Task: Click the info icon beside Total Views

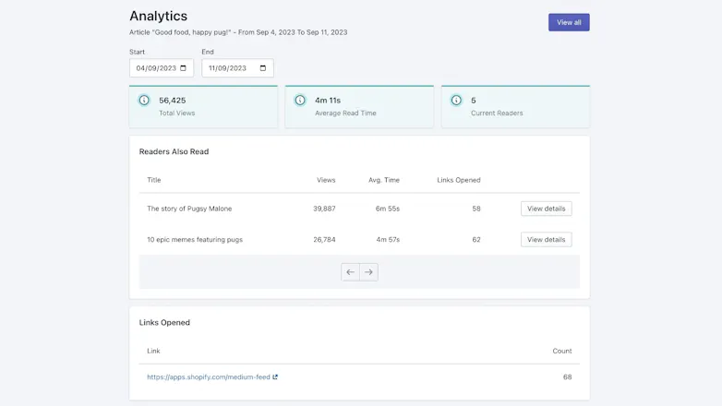Action: [144, 100]
